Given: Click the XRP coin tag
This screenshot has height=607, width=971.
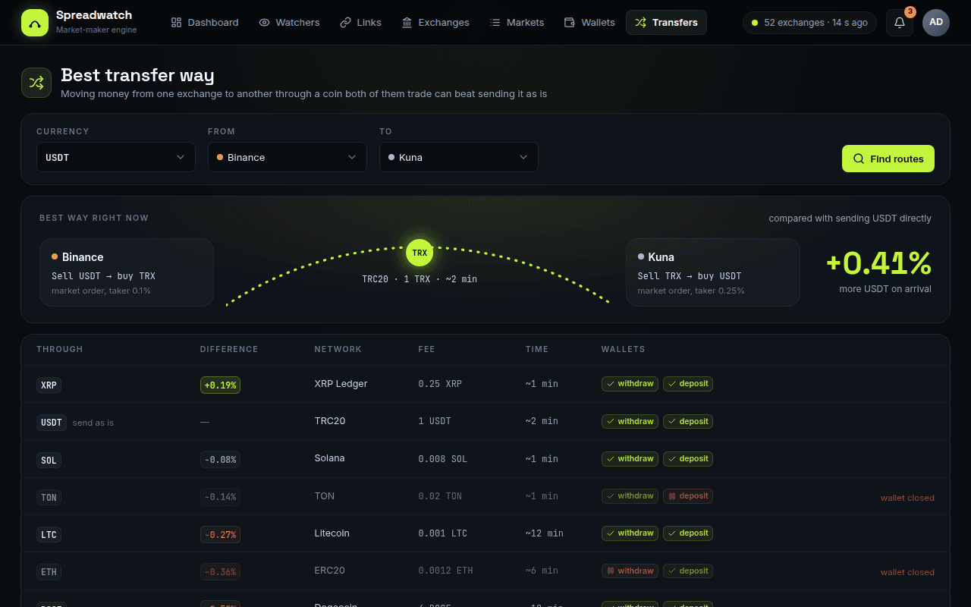Looking at the screenshot, I should (49, 385).
